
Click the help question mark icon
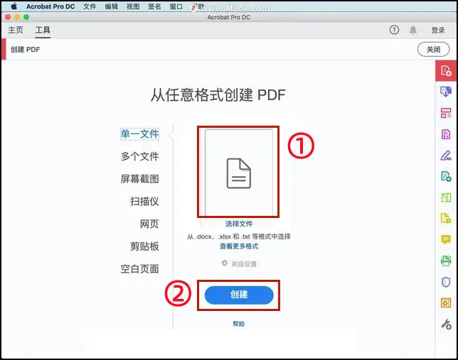(394, 30)
